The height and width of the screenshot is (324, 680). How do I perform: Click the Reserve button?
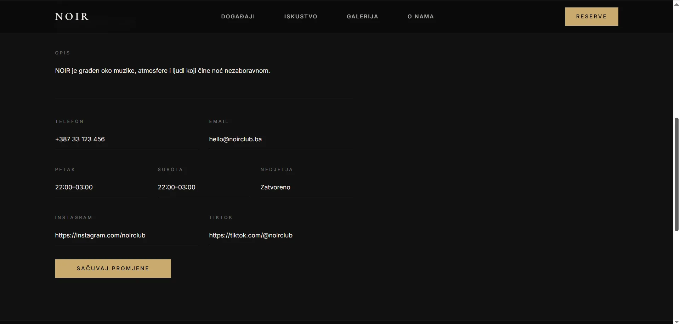[591, 17]
